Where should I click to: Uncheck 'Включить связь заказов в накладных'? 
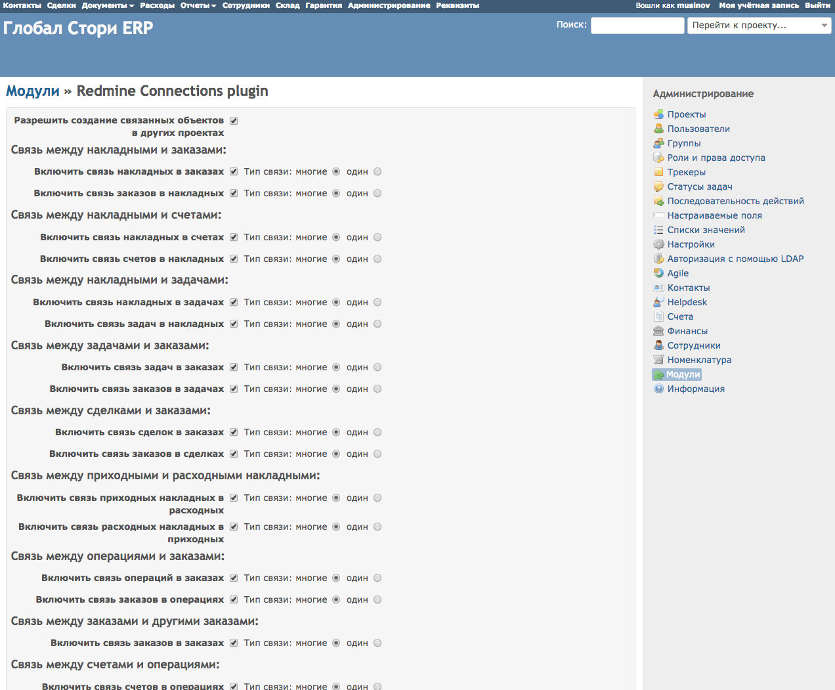pos(234,193)
